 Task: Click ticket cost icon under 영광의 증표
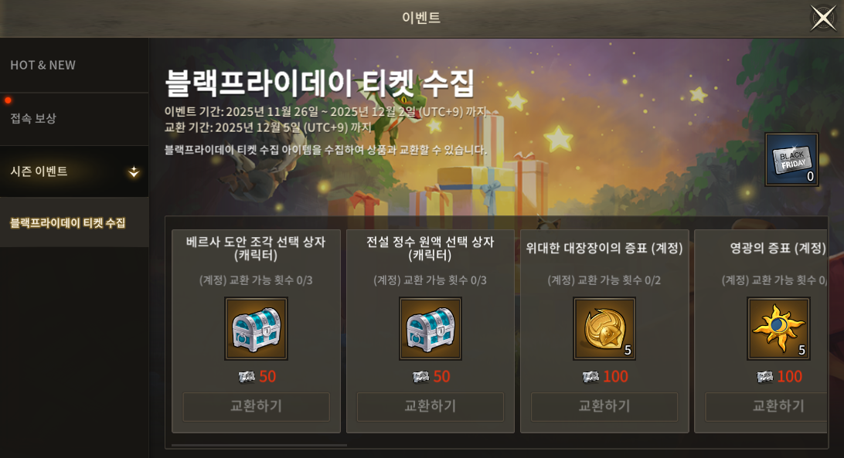pos(764,377)
